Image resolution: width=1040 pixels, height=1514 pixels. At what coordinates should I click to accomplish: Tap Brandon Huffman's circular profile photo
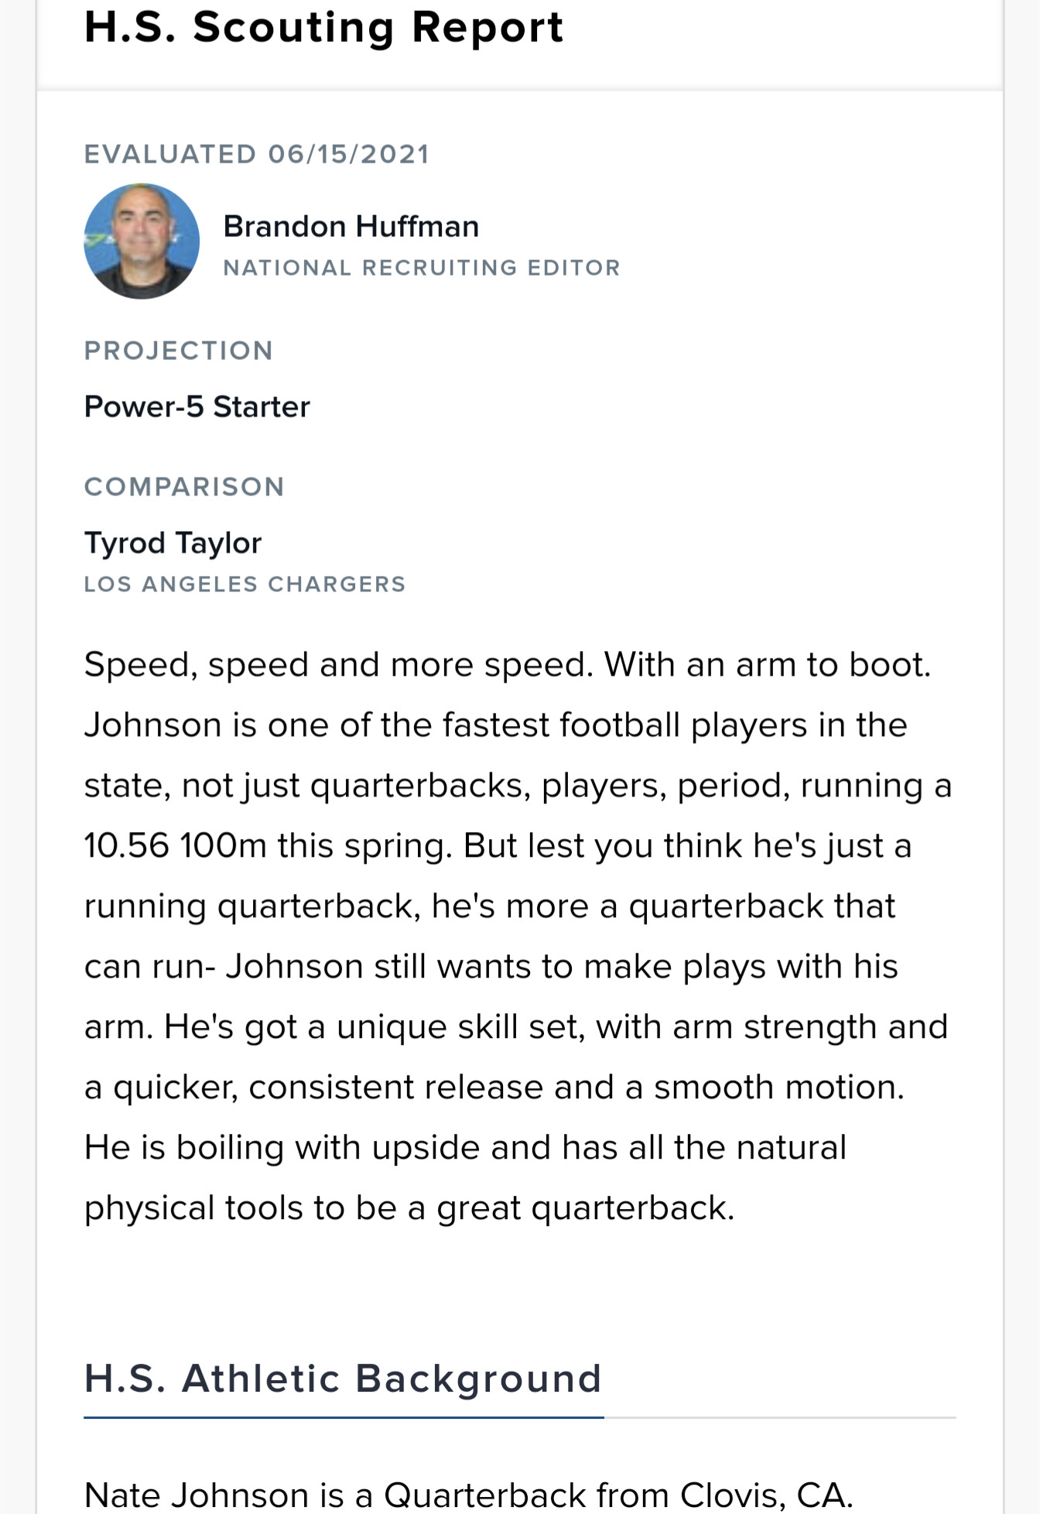(x=142, y=241)
